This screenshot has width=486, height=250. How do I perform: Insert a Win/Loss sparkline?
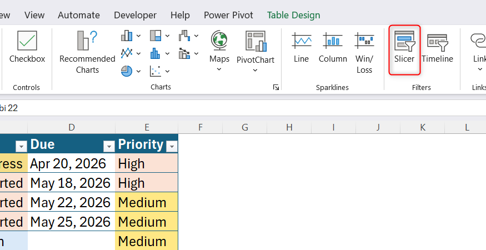[364, 52]
